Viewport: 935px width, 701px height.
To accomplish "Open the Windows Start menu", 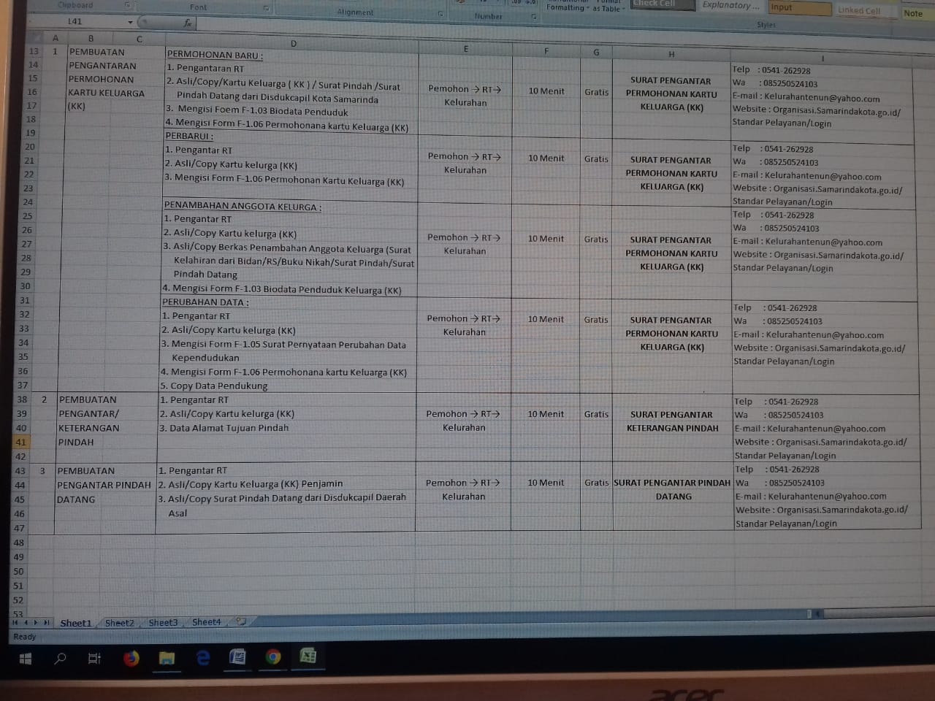I will (25, 659).
